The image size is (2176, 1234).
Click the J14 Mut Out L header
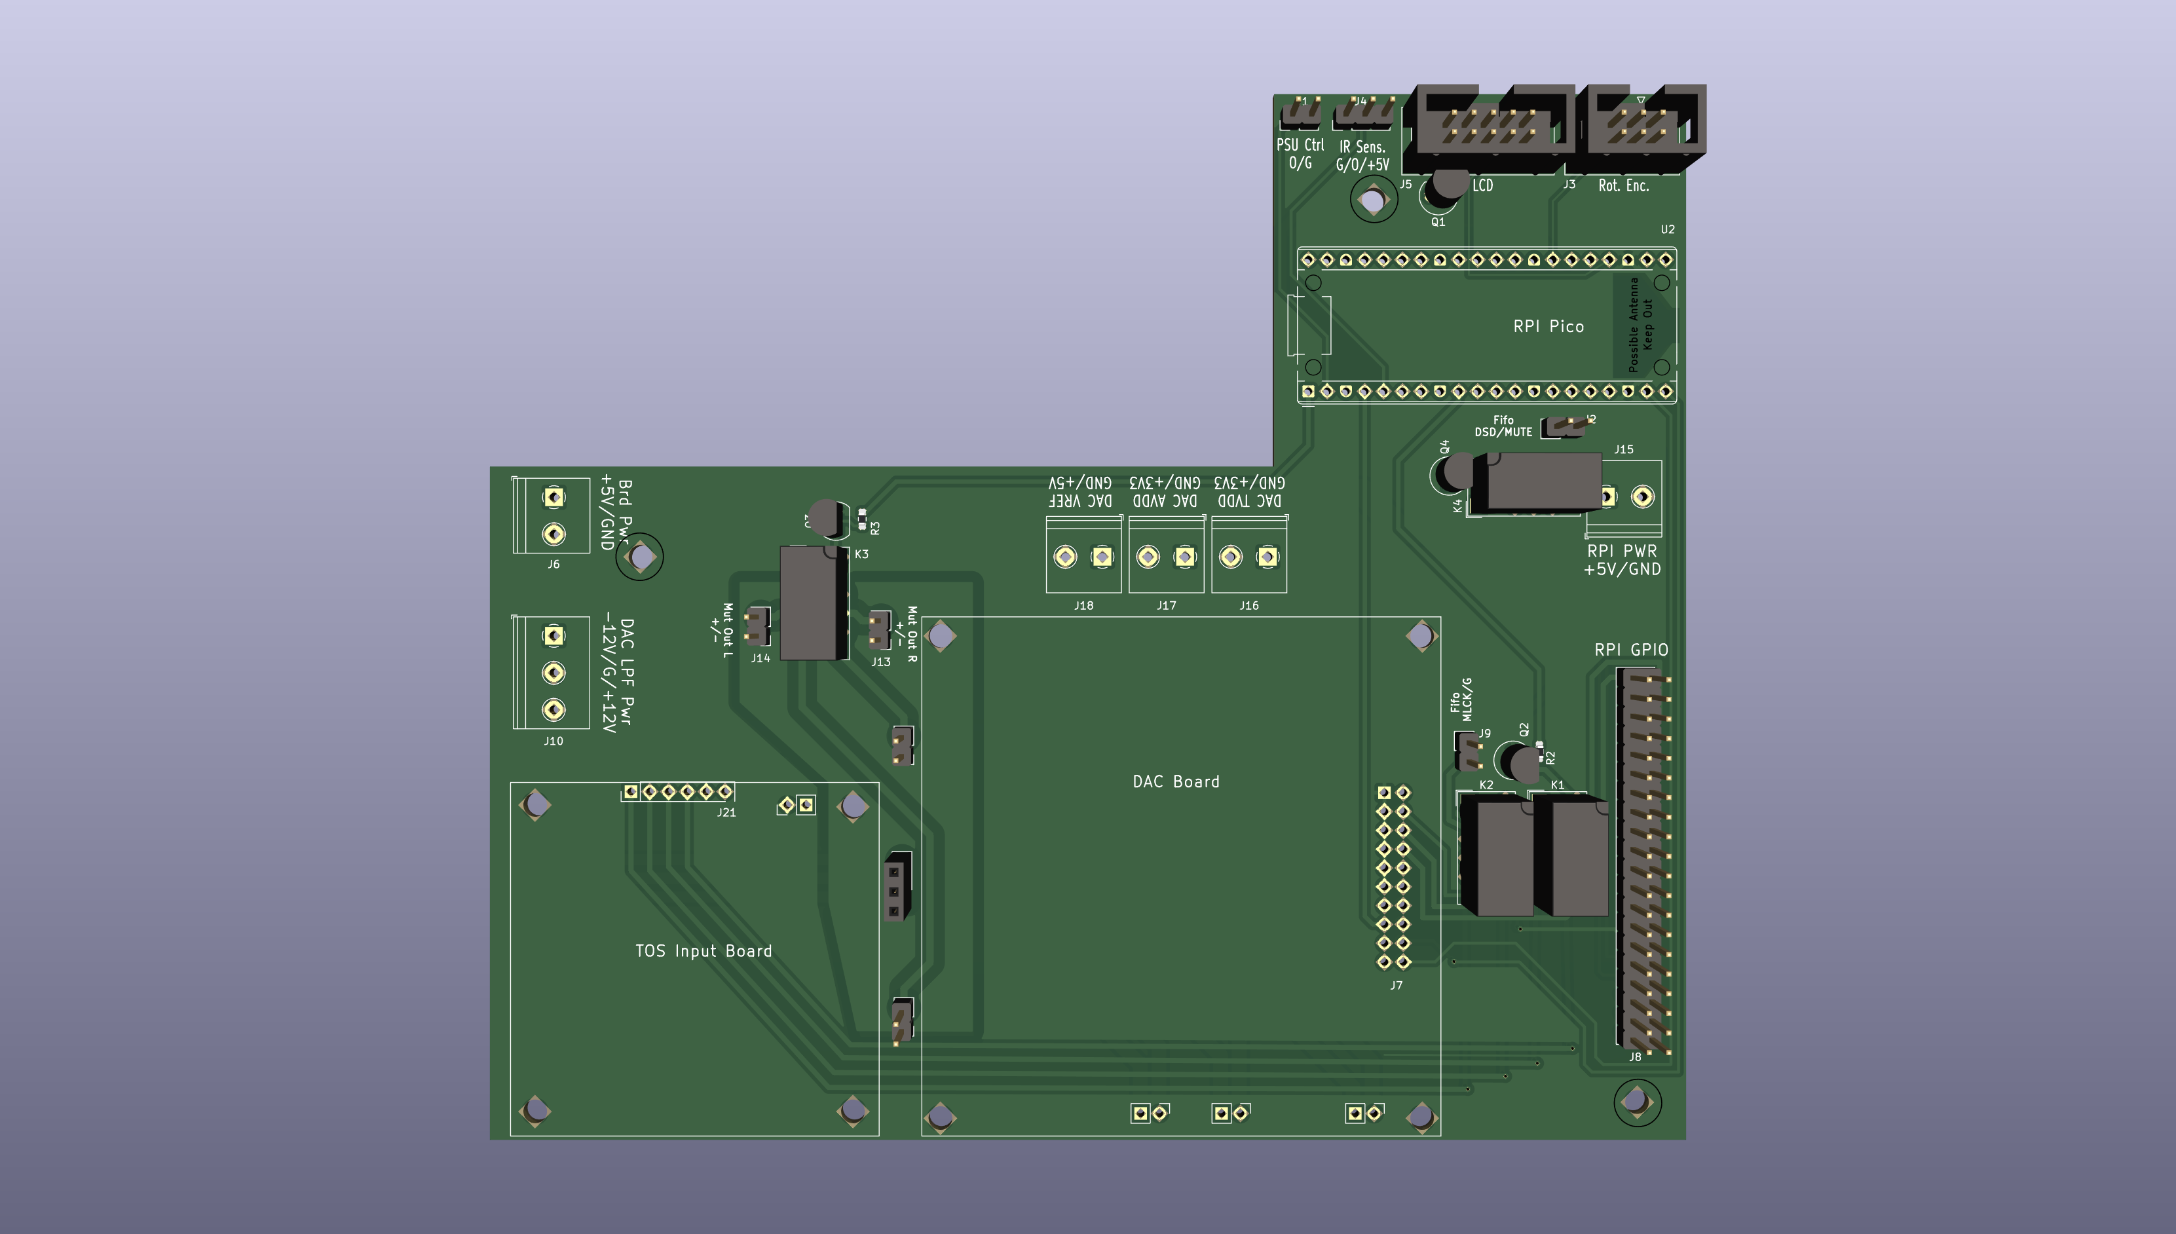[757, 626]
